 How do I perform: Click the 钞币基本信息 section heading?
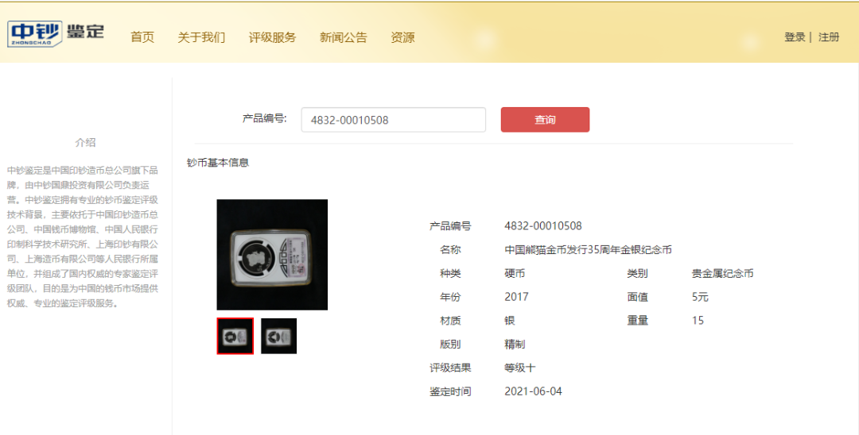point(218,163)
